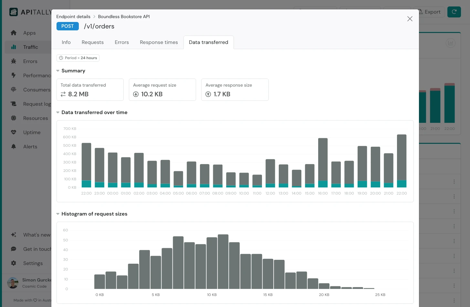The image size is (470, 307).
Task: Collapse the Summary section
Action: click(58, 70)
